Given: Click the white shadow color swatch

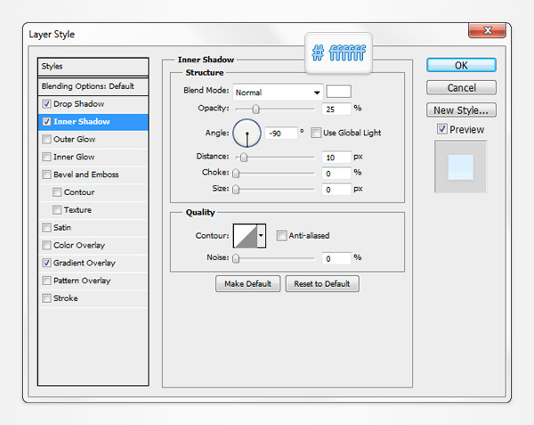Looking at the screenshot, I should [x=338, y=91].
